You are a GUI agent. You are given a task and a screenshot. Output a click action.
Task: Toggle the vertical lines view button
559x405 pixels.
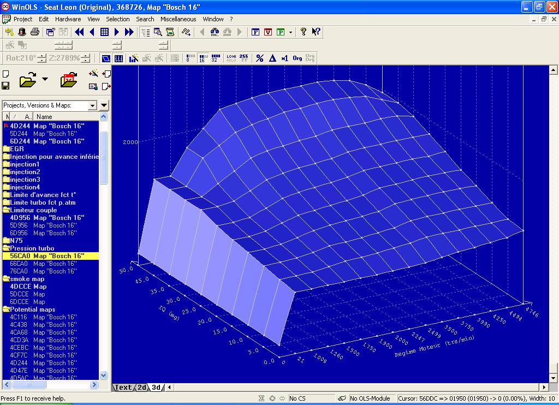[x=118, y=58]
